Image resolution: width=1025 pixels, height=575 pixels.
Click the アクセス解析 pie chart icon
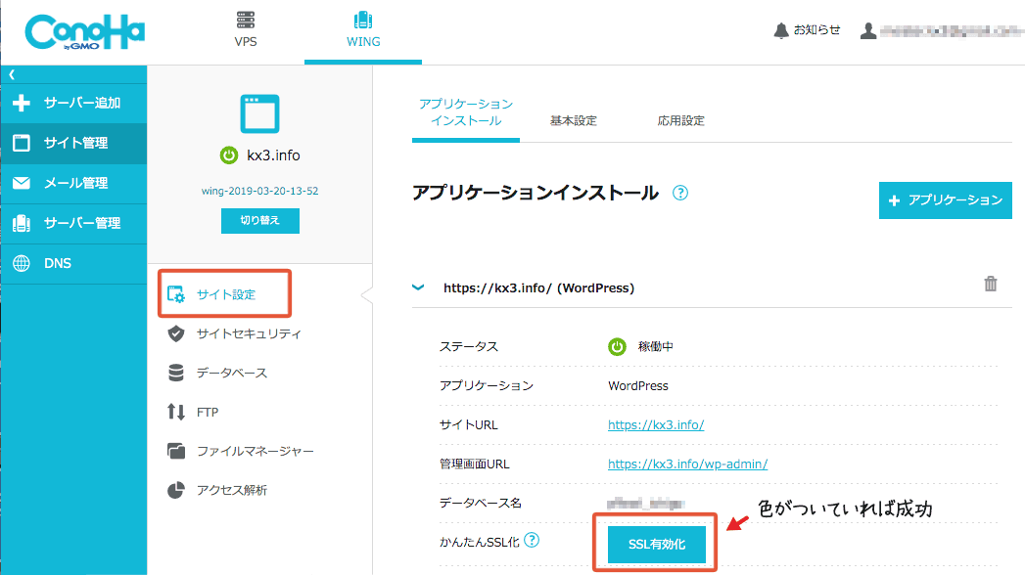176,490
